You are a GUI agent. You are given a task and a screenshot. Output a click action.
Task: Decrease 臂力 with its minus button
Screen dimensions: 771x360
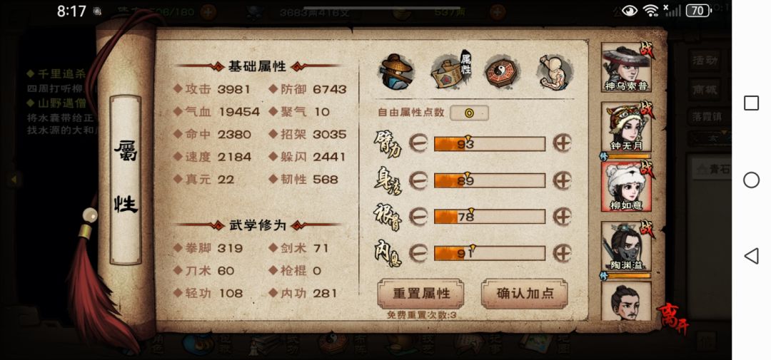click(418, 143)
